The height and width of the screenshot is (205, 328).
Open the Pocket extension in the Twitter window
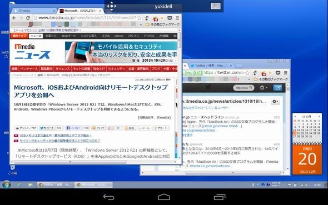pos(278,73)
